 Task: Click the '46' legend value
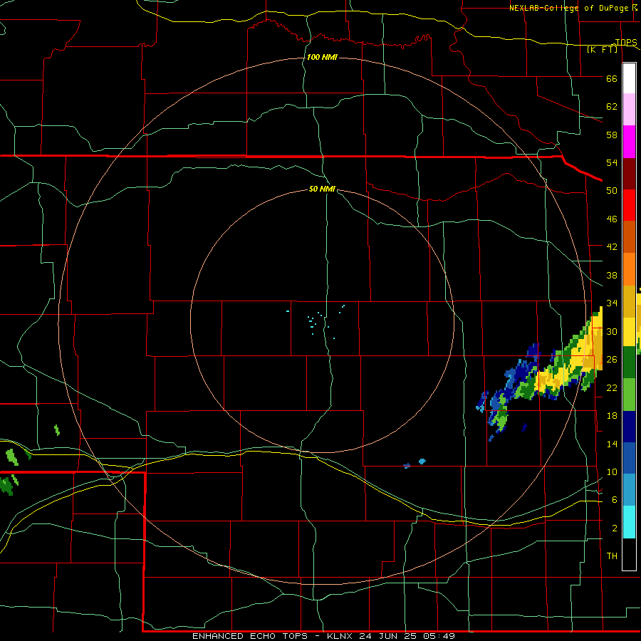click(x=612, y=219)
